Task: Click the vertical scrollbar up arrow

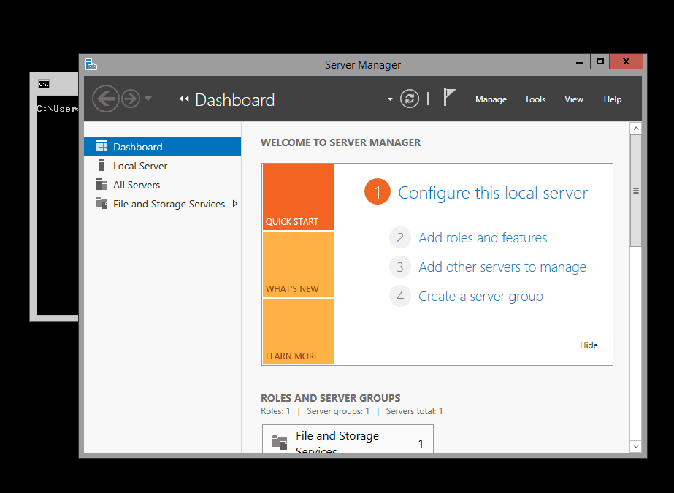Action: (636, 128)
